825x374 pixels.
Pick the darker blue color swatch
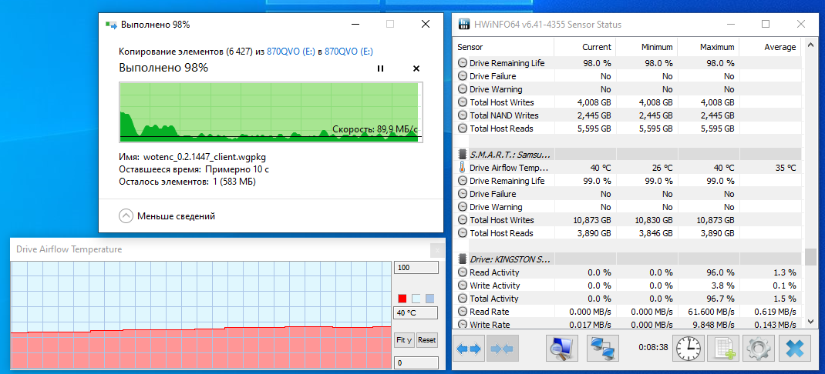pos(430,299)
